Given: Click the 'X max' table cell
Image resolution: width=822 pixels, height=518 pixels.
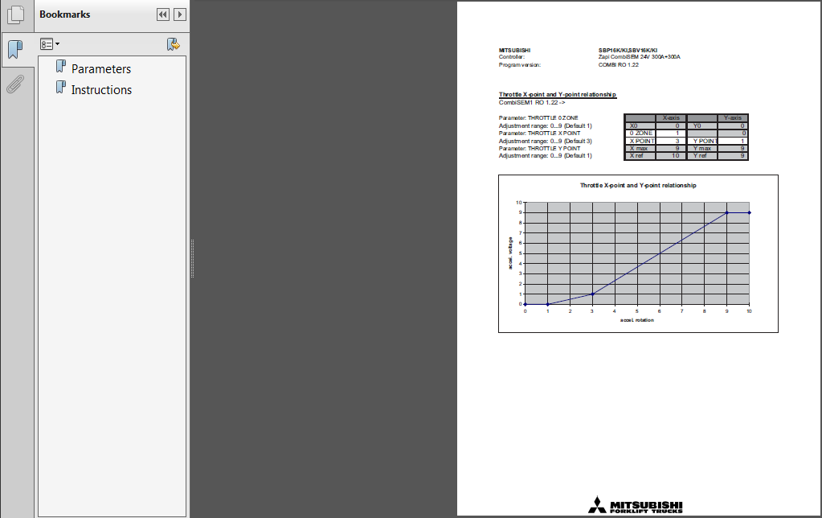Looking at the screenshot, I should pos(641,149).
